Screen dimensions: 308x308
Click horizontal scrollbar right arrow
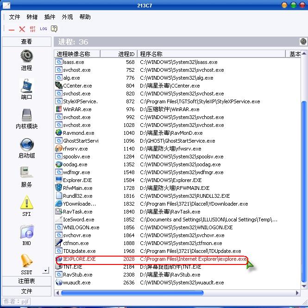tap(297, 293)
